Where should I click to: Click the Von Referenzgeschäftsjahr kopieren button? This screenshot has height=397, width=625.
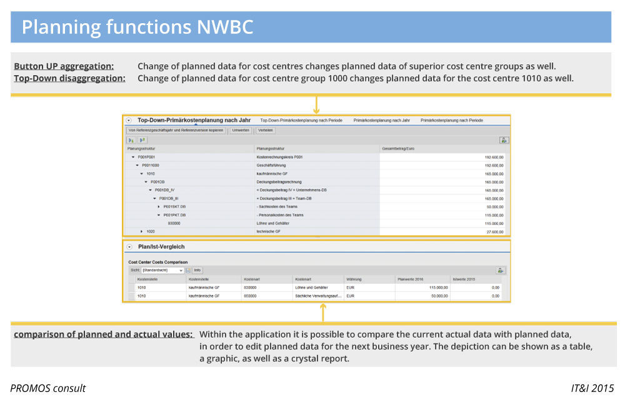(x=176, y=130)
